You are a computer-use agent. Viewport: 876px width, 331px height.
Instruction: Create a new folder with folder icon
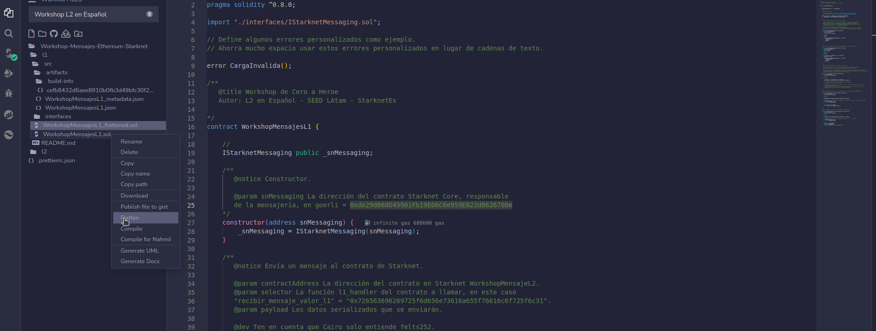click(x=42, y=33)
